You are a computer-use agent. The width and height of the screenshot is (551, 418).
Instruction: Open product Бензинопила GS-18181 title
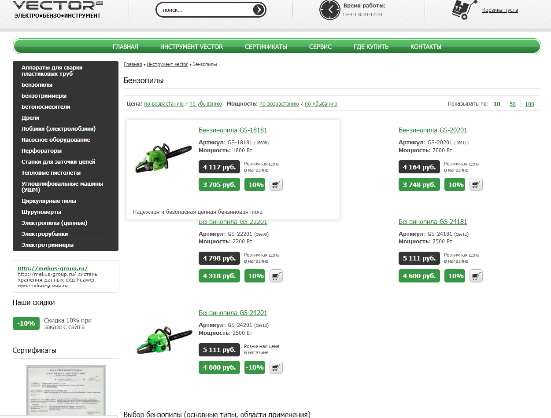(x=233, y=130)
